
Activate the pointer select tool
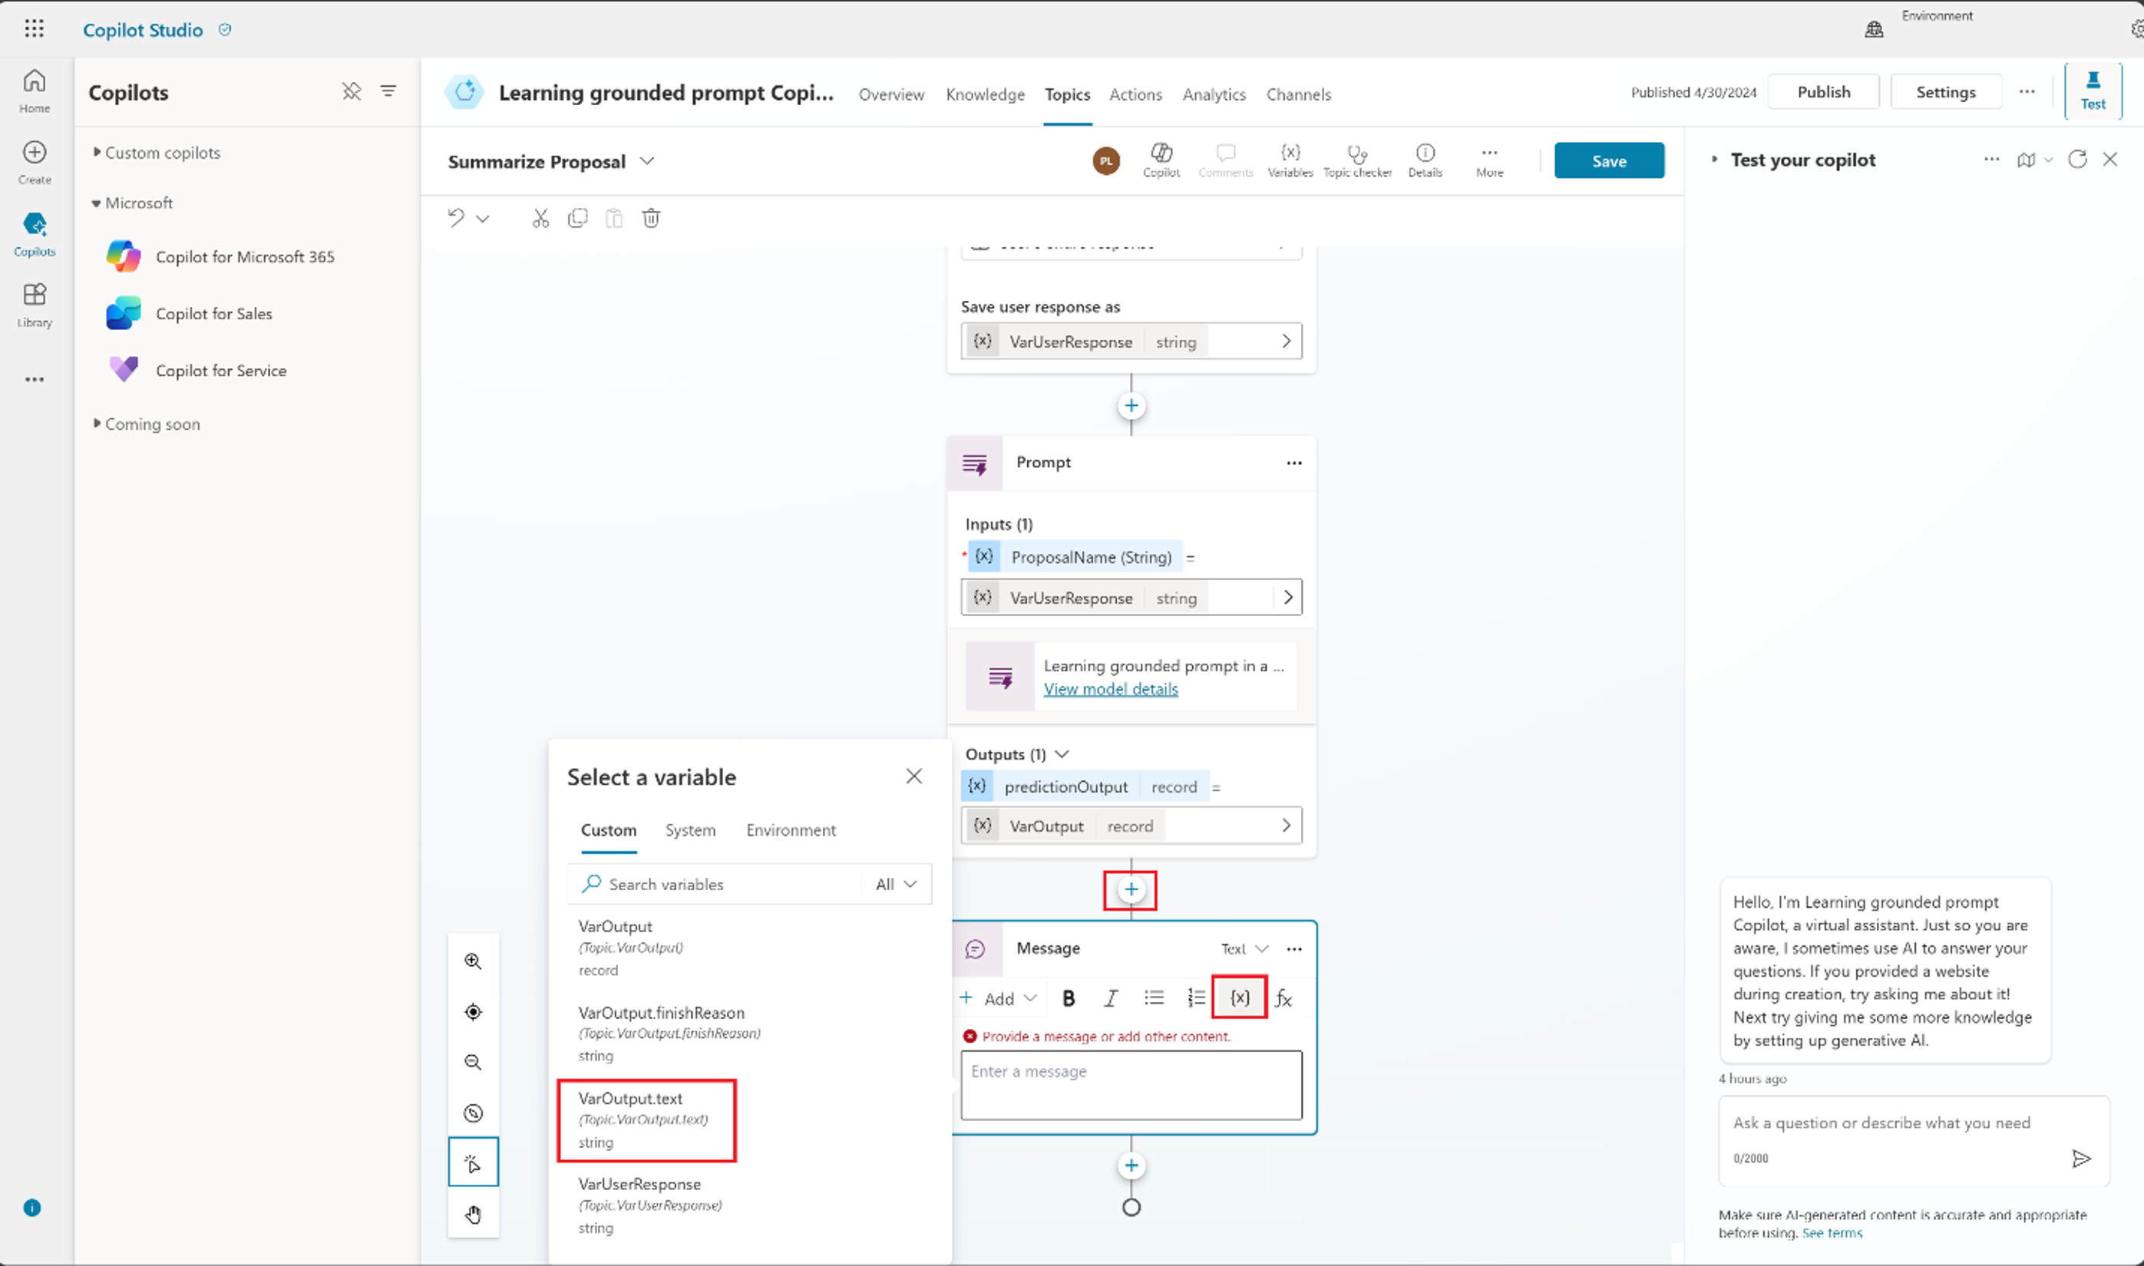473,1162
